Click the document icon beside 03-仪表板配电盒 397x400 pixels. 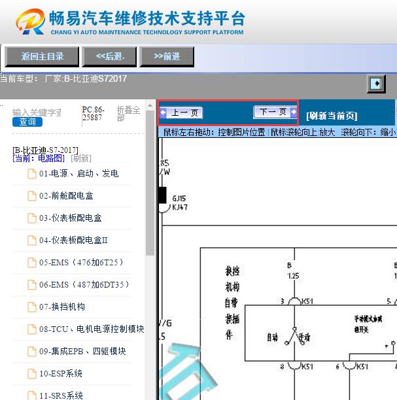pos(32,218)
